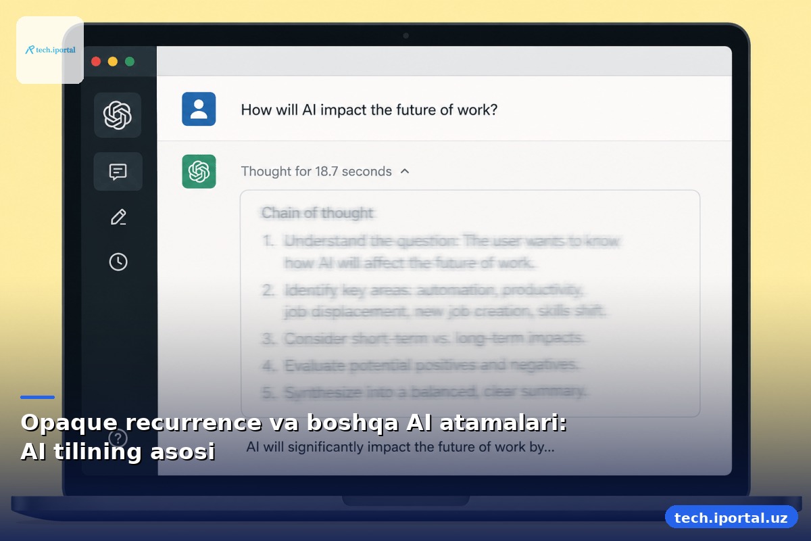Screen dimensions: 811x541
Task: Click the yellow minimize window button
Action: pos(113,62)
